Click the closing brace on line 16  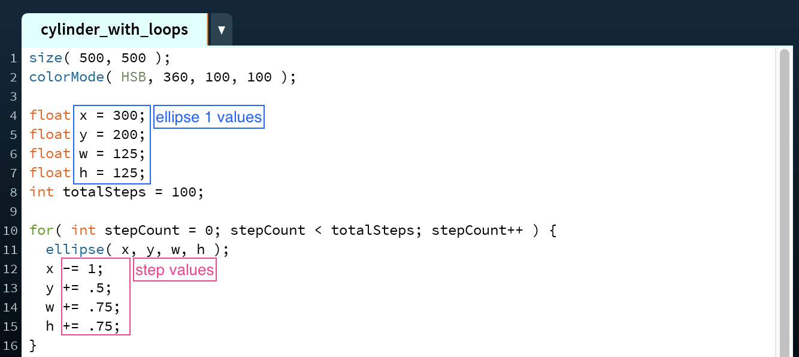coord(33,346)
